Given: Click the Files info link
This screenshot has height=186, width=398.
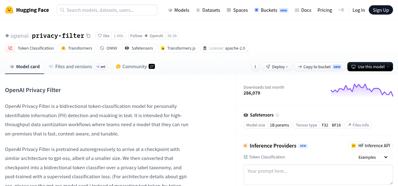Looking at the screenshot, I should pyautogui.click(x=358, y=125).
